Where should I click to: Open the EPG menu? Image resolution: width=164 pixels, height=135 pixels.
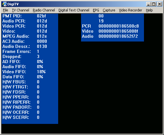pyautogui.click(x=96, y=10)
